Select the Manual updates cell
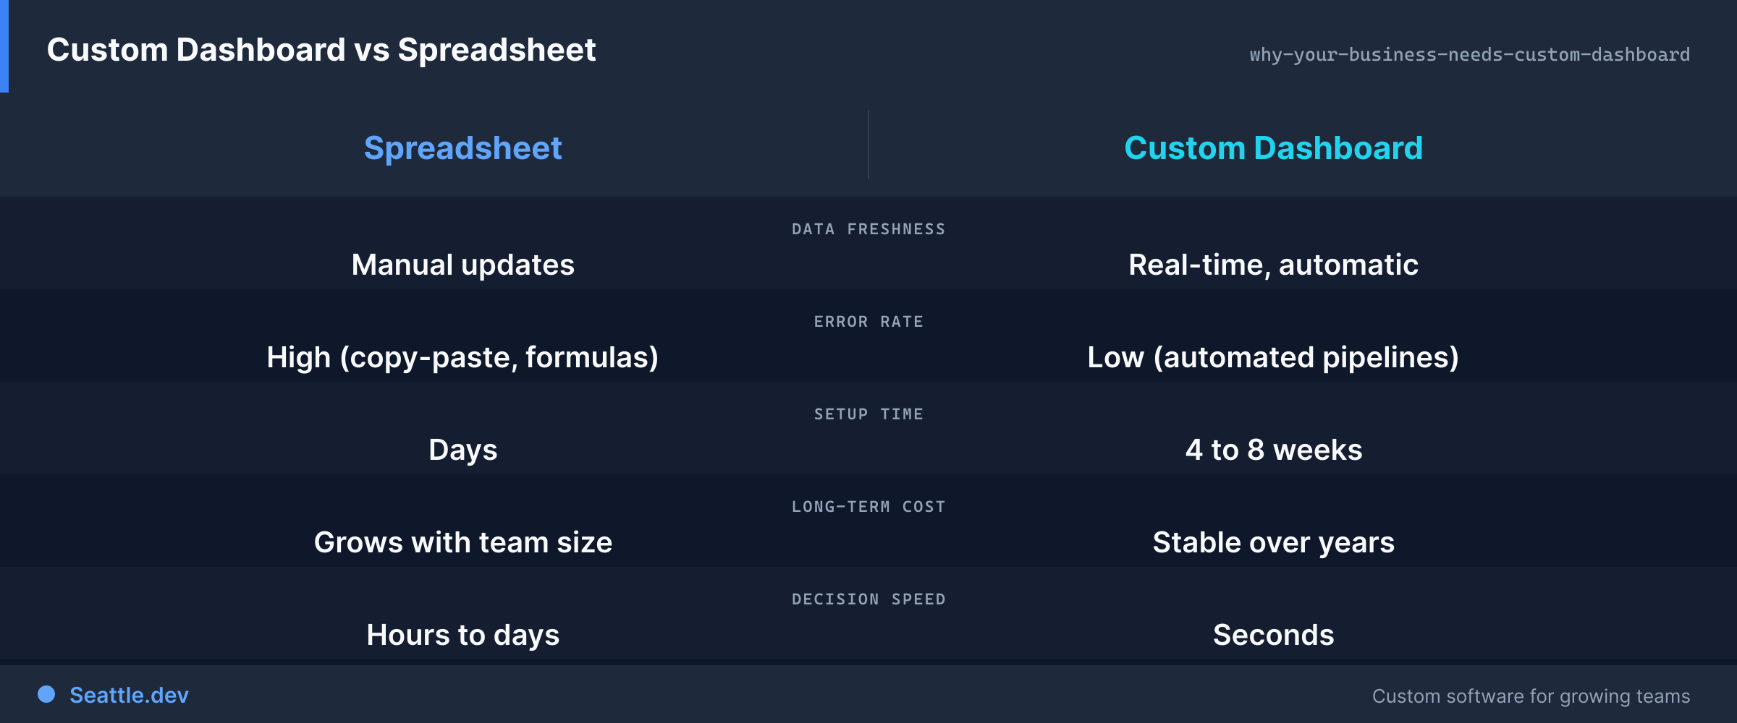This screenshot has width=1737, height=723. click(x=463, y=265)
